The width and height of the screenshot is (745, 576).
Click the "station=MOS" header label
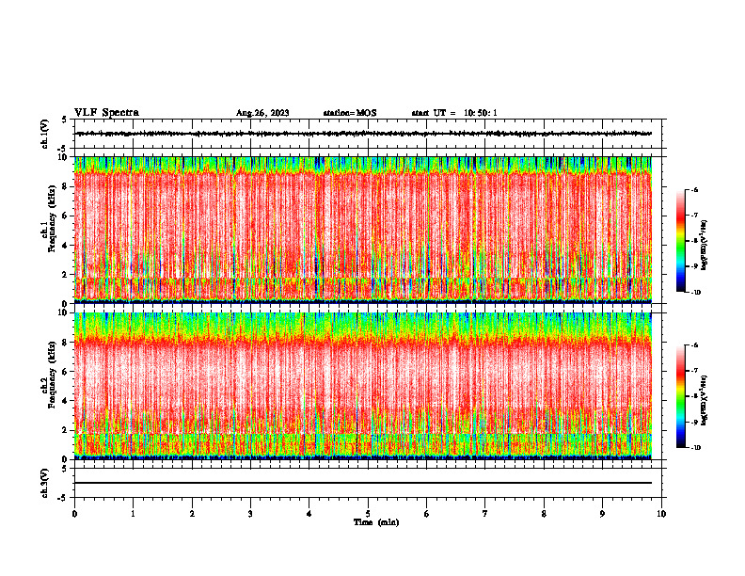[x=350, y=113]
